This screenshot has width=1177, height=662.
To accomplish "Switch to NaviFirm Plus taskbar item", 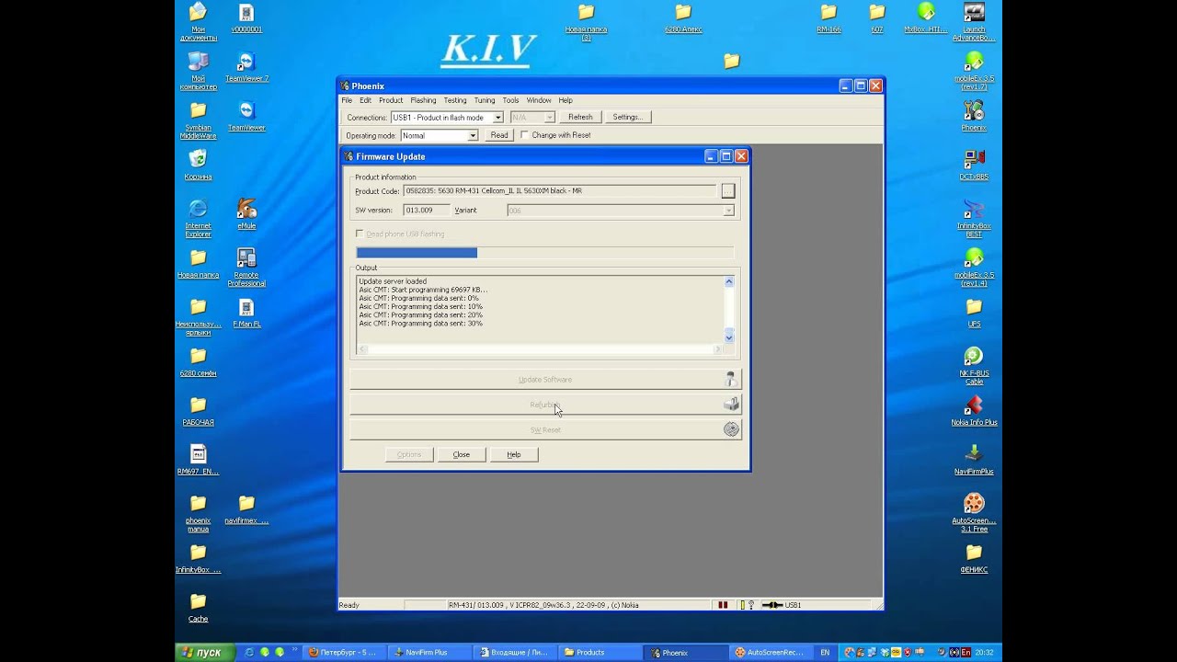I will click(x=428, y=653).
